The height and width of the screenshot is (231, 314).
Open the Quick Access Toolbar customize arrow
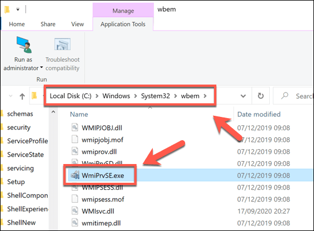18,9
